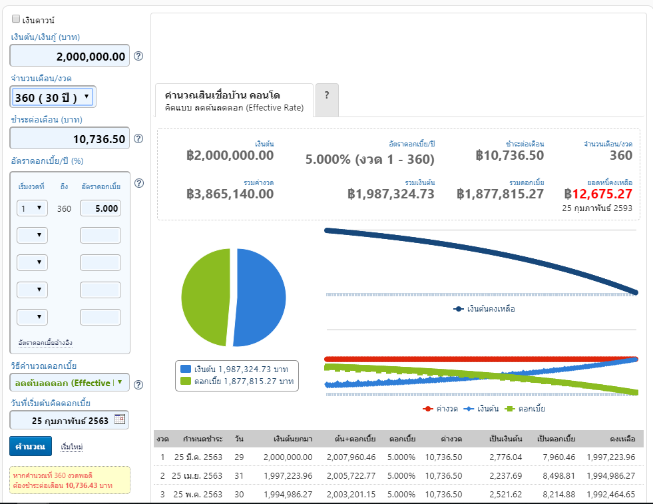Open the 360 (30 ปี) months dropdown

coord(53,97)
